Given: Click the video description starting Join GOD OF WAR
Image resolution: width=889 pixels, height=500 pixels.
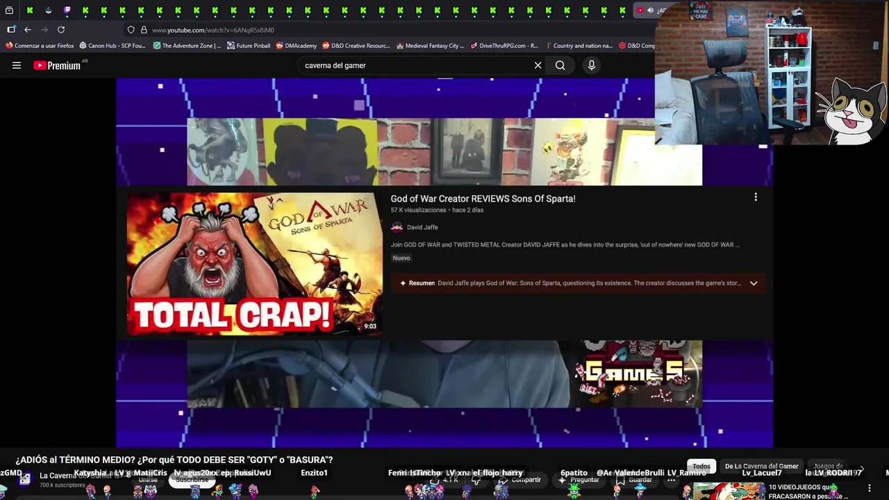Looking at the screenshot, I should pyautogui.click(x=565, y=244).
